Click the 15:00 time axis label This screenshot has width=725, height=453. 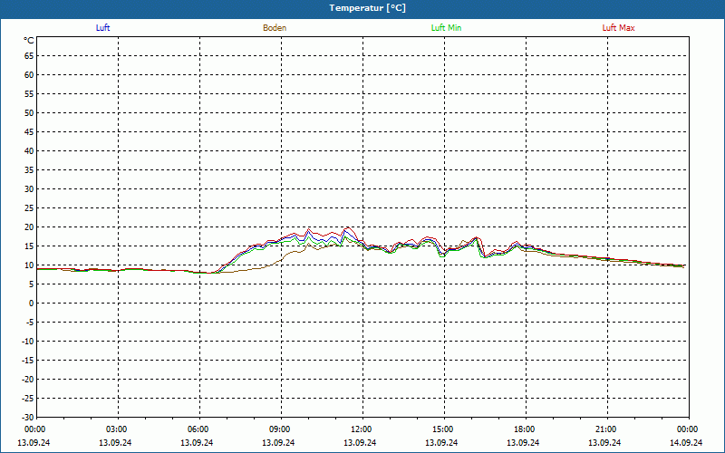[443, 429]
